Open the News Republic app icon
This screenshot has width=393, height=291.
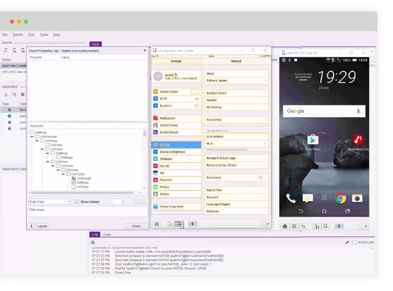(358, 141)
